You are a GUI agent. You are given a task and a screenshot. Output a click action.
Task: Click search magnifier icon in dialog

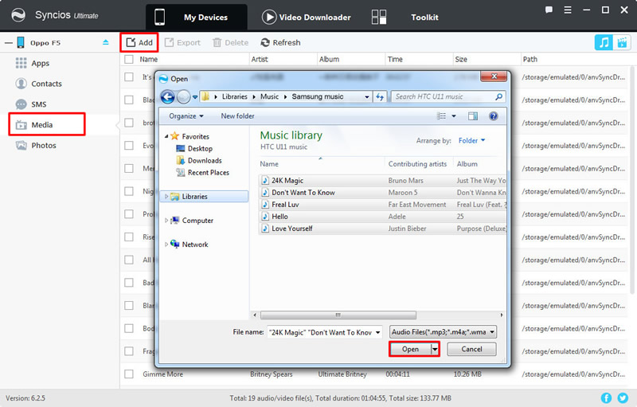click(x=498, y=96)
